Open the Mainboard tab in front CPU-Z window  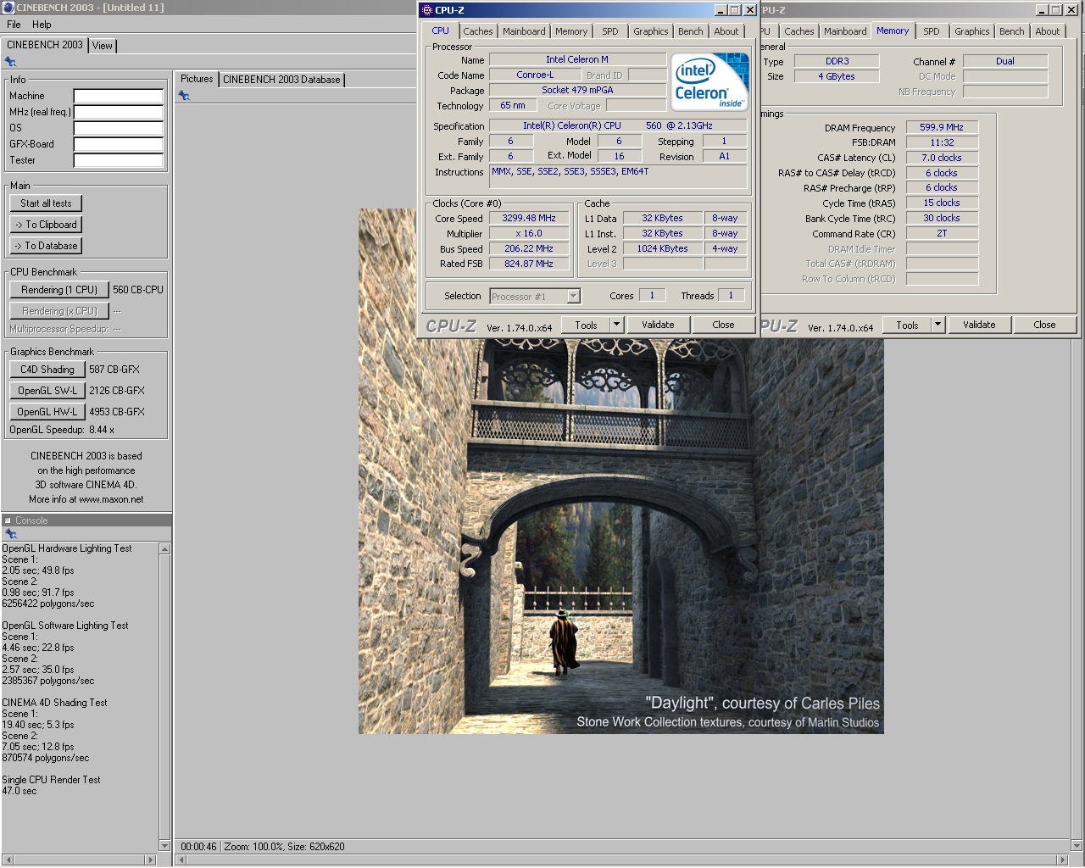coord(524,31)
